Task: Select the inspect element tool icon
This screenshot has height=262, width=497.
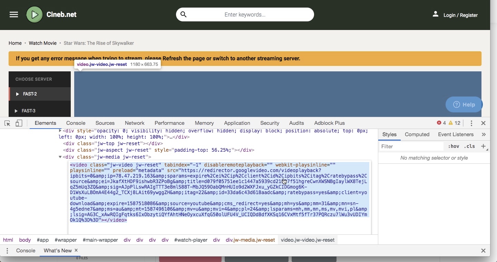Action: [7, 123]
